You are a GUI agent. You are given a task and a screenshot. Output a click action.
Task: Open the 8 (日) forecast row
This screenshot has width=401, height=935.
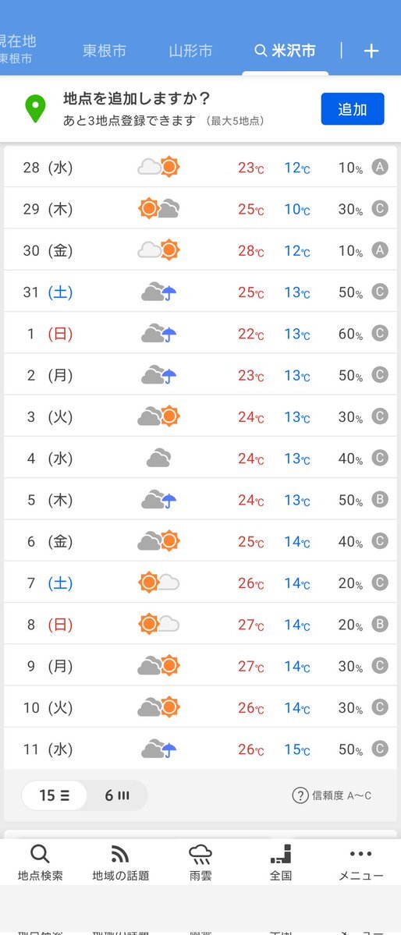pos(200,625)
